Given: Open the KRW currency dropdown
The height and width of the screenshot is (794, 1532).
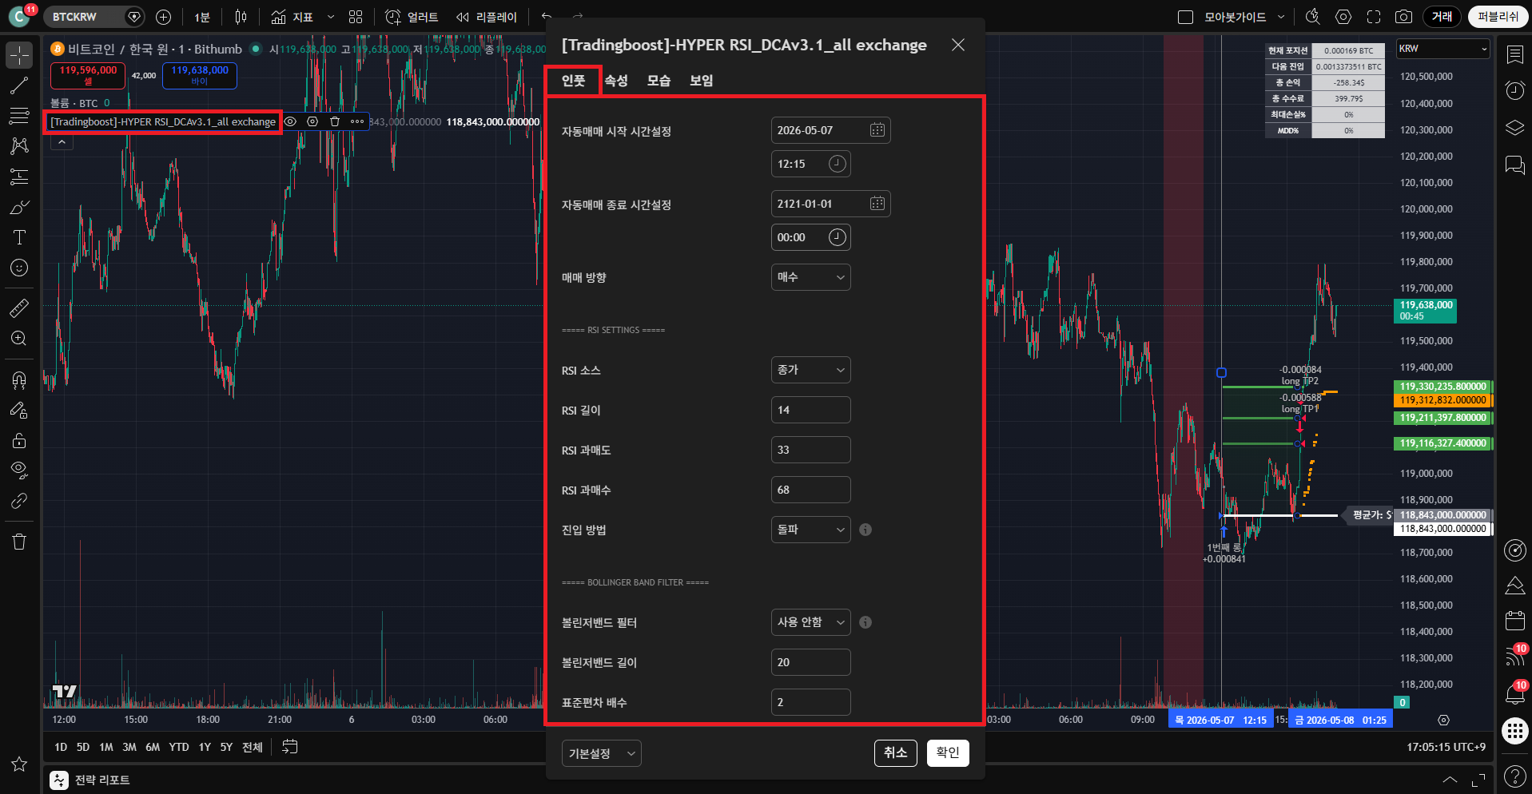Looking at the screenshot, I should click(x=1443, y=49).
